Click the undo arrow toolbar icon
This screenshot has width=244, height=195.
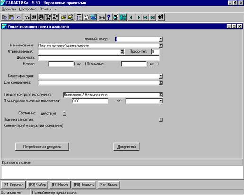tap(18, 17)
